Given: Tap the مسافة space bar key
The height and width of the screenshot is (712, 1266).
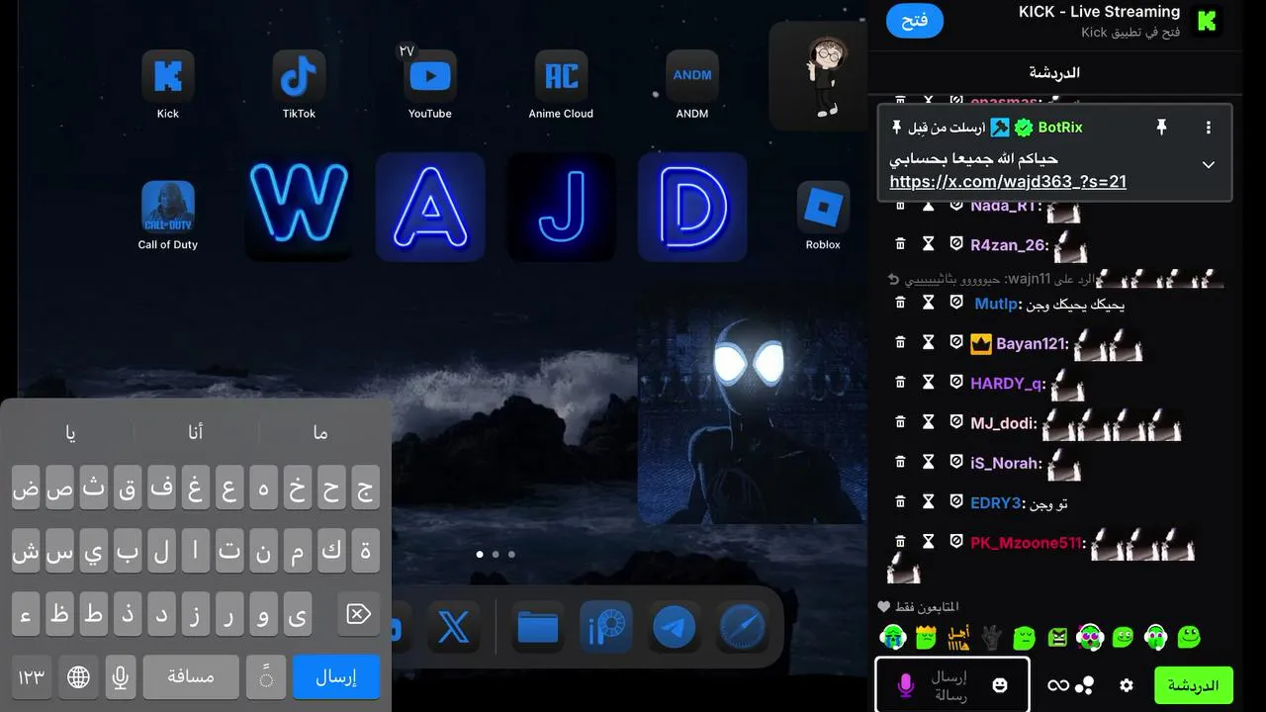Looking at the screenshot, I should (x=192, y=677).
